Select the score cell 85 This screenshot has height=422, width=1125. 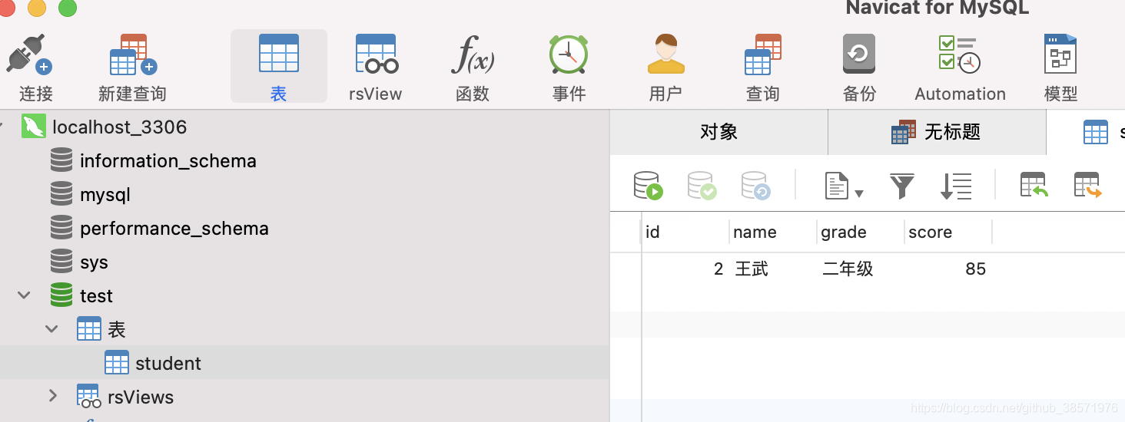coord(948,269)
